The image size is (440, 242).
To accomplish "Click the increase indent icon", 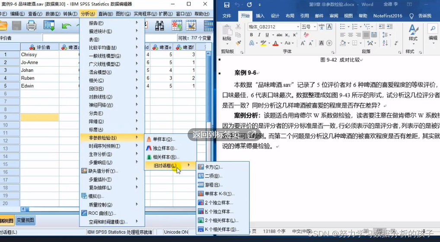I will pyautogui.click(x=389, y=27).
